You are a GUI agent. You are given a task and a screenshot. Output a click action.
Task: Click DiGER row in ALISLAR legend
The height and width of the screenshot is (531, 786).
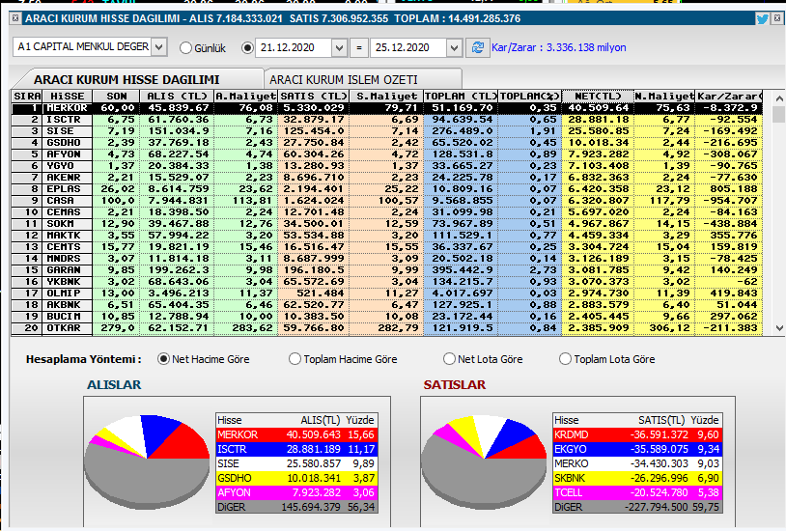coord(296,507)
